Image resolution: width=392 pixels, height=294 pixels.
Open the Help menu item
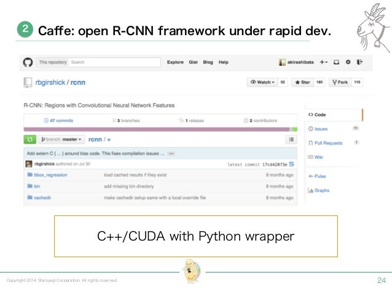tap(223, 62)
